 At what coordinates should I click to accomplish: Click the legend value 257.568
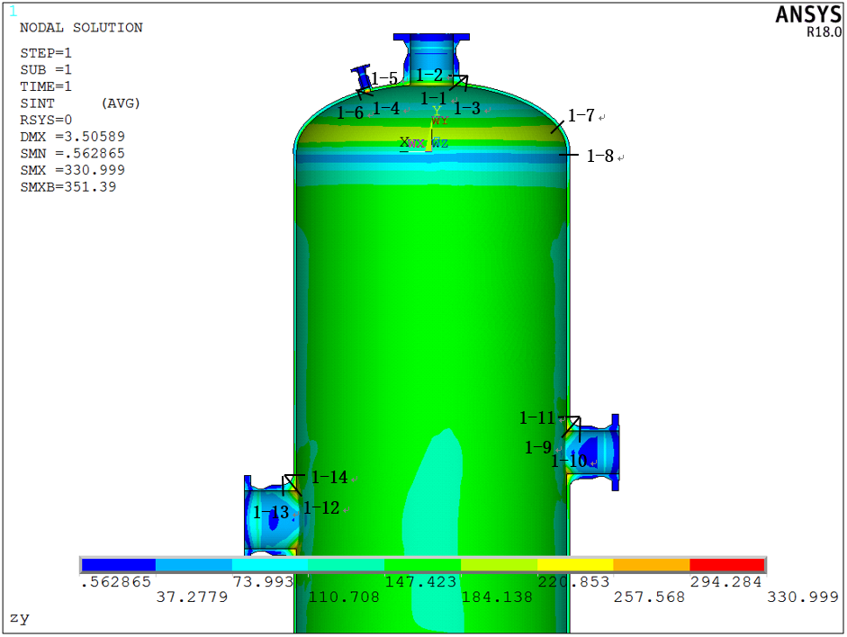click(x=649, y=597)
